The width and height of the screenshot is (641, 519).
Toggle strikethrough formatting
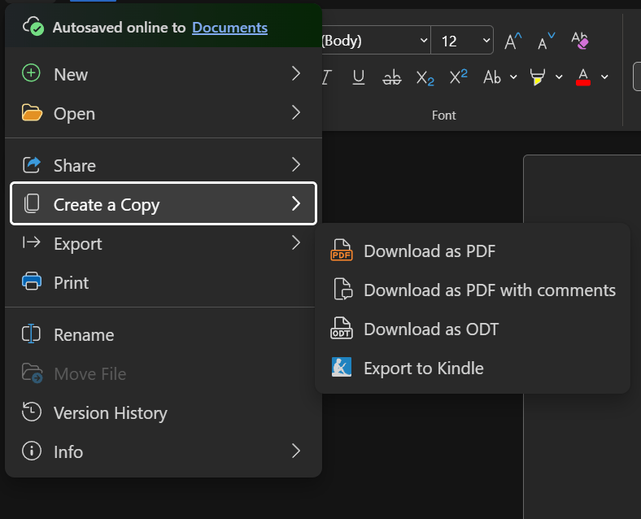click(x=392, y=77)
